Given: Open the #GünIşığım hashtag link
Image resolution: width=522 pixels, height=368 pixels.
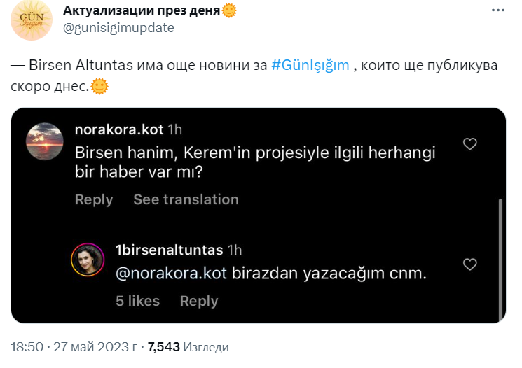Looking at the screenshot, I should [x=310, y=65].
